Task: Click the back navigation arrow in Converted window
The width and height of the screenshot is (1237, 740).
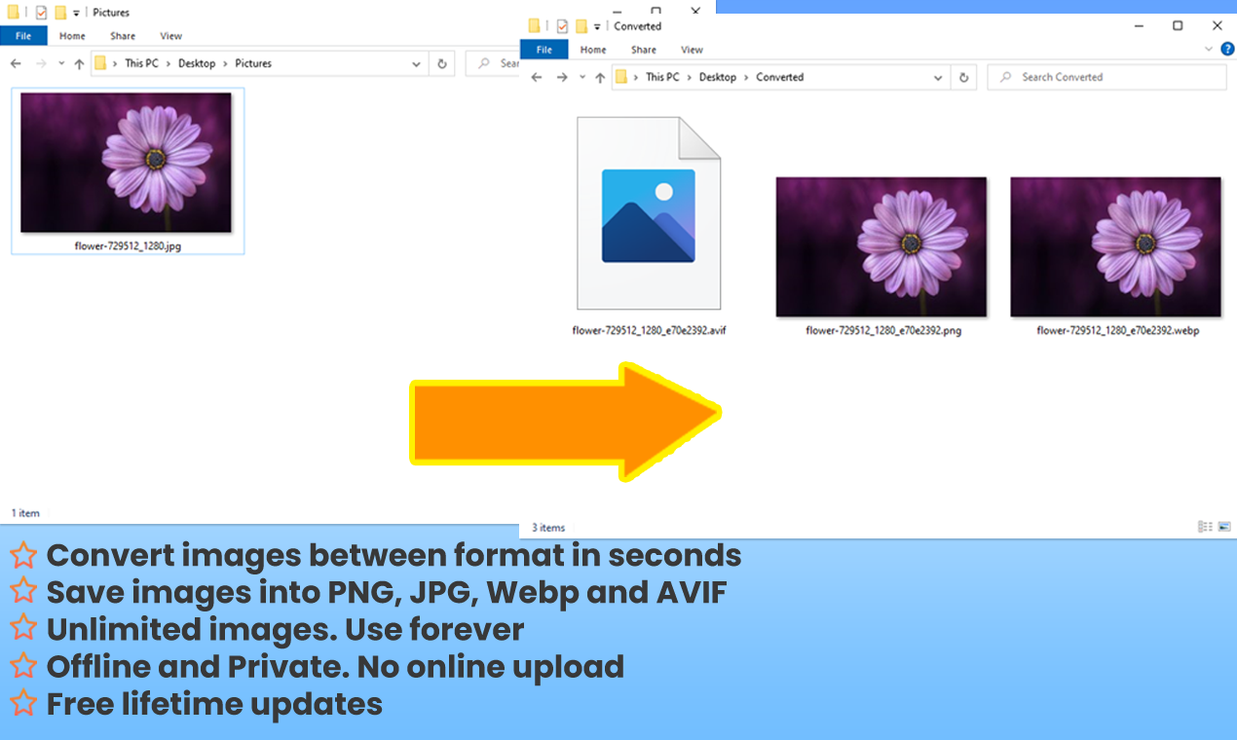Action: tap(537, 77)
